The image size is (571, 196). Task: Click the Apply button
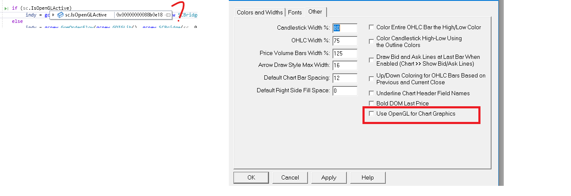[x=329, y=177]
